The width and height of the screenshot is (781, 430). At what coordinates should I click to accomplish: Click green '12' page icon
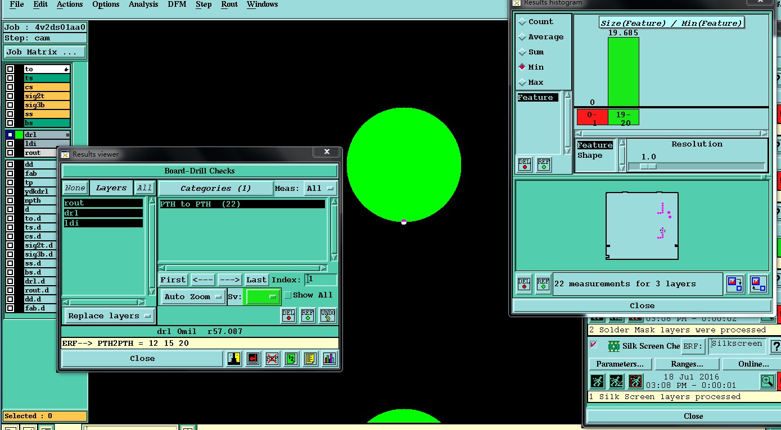tap(291, 359)
